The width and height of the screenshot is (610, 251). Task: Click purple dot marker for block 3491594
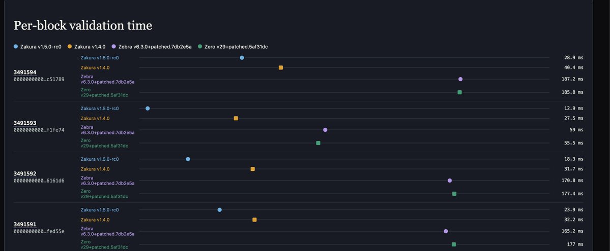(460, 79)
